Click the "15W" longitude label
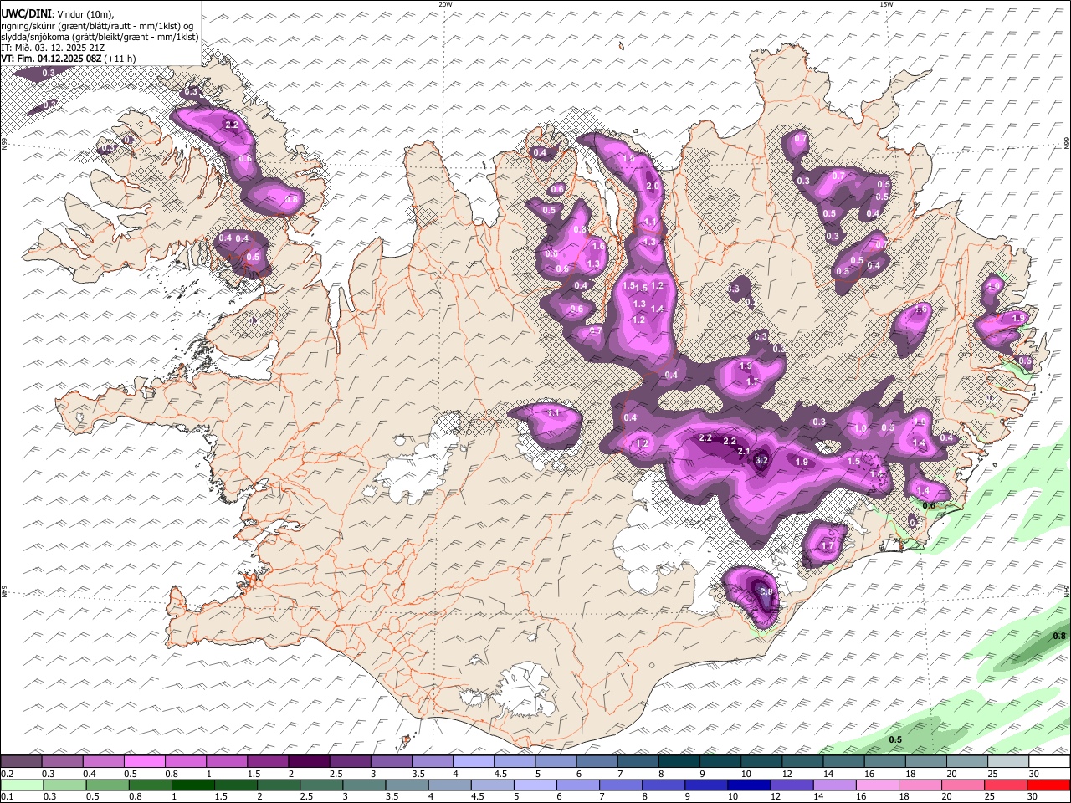Screen dimensions: 1071x803 click(x=885, y=4)
